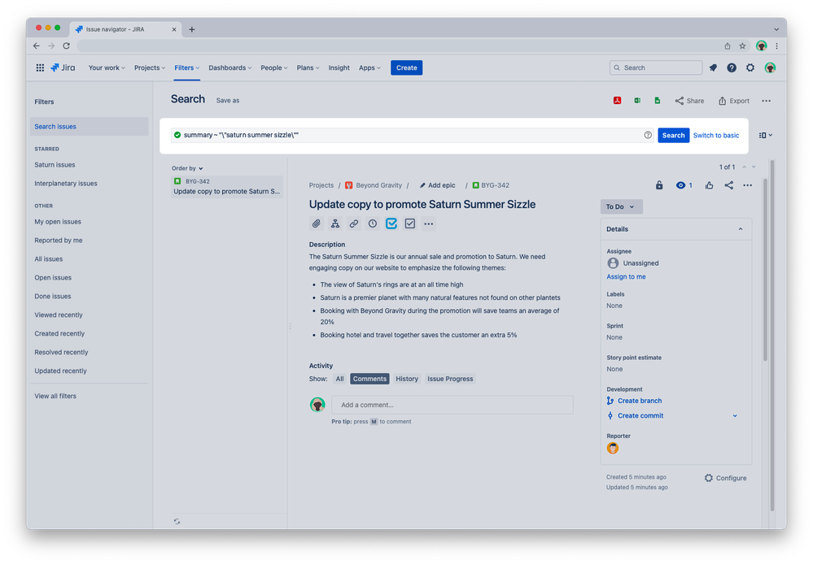Show Issue Progress activity tab
Viewport: 813px width, 564px height.
tap(450, 379)
